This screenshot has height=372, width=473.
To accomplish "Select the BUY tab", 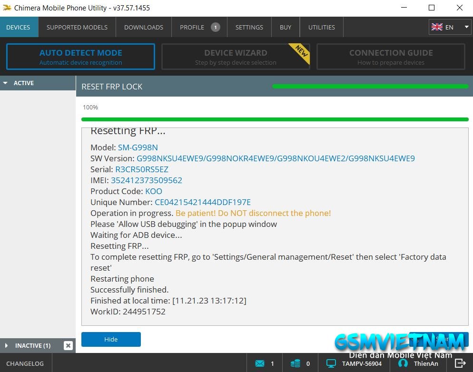I will coord(286,27).
